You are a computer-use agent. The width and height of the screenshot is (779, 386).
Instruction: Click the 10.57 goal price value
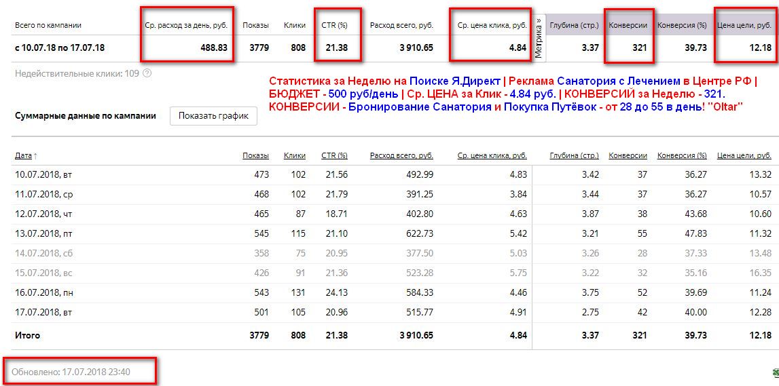(x=761, y=195)
